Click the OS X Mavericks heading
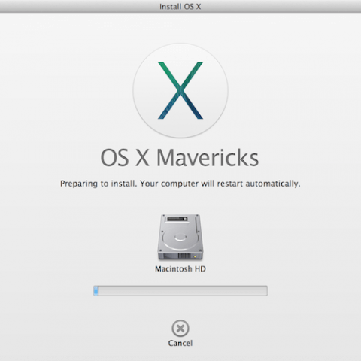This screenshot has height=361, width=361. click(x=180, y=157)
